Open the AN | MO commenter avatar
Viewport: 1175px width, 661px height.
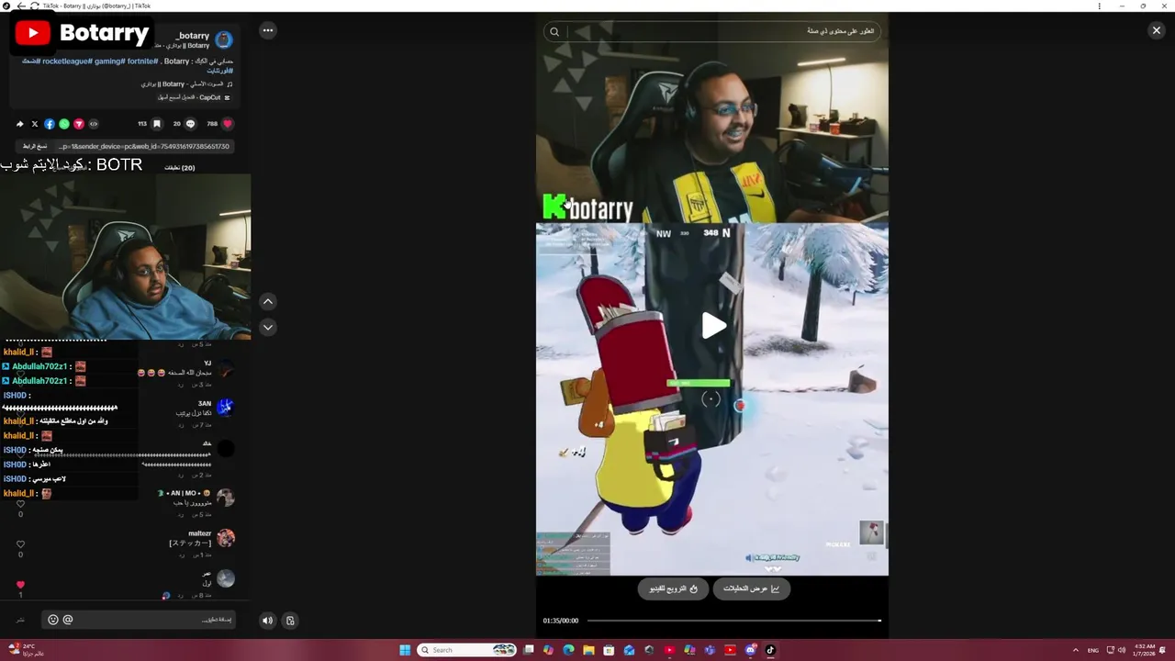pyautogui.click(x=226, y=498)
